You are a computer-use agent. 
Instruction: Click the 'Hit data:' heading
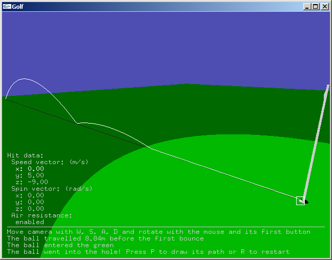click(x=25, y=155)
